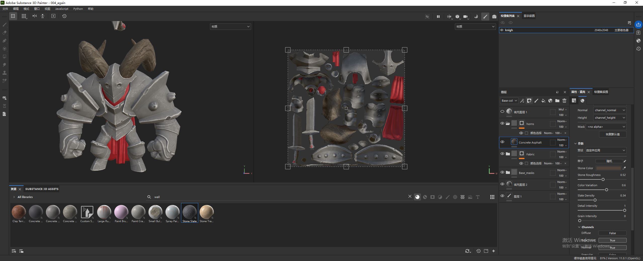Open the Python menu
Screen dimensions: 643x261
(78, 9)
